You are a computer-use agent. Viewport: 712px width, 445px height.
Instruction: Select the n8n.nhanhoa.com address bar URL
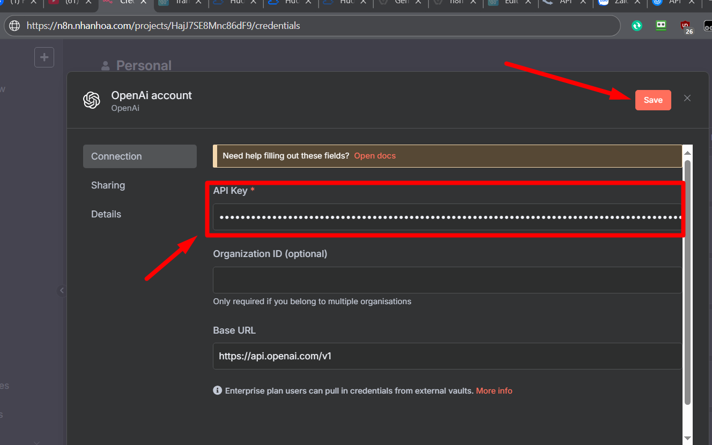pyautogui.click(x=163, y=26)
